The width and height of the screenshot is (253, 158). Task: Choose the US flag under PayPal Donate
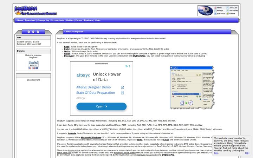tap(30, 68)
